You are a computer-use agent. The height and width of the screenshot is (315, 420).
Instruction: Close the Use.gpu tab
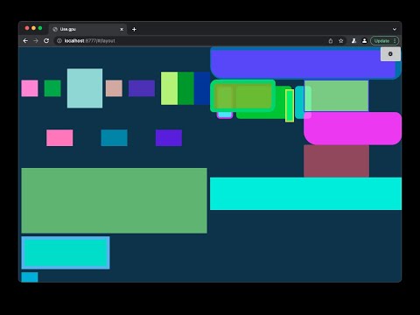point(122,29)
